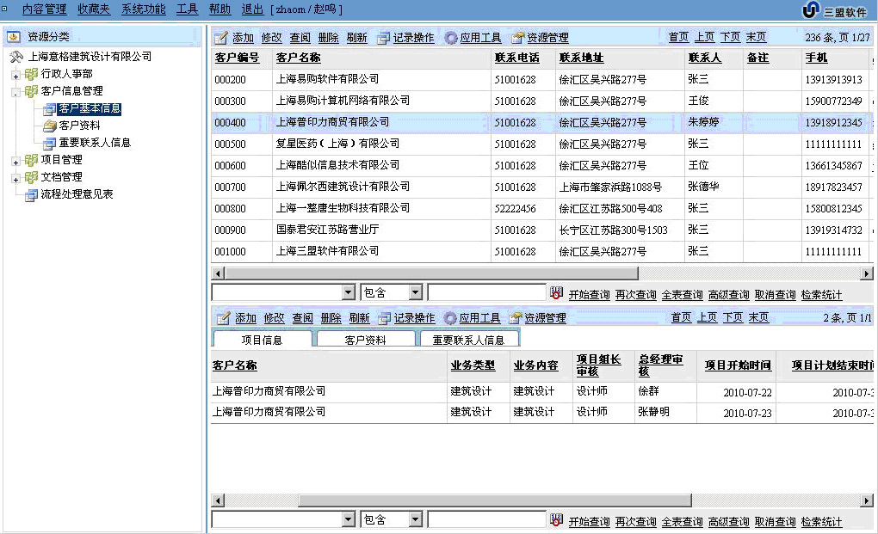Image resolution: width=878 pixels, height=534 pixels.
Task: Switch to the 重要联系人信息 tab
Action: pos(468,340)
